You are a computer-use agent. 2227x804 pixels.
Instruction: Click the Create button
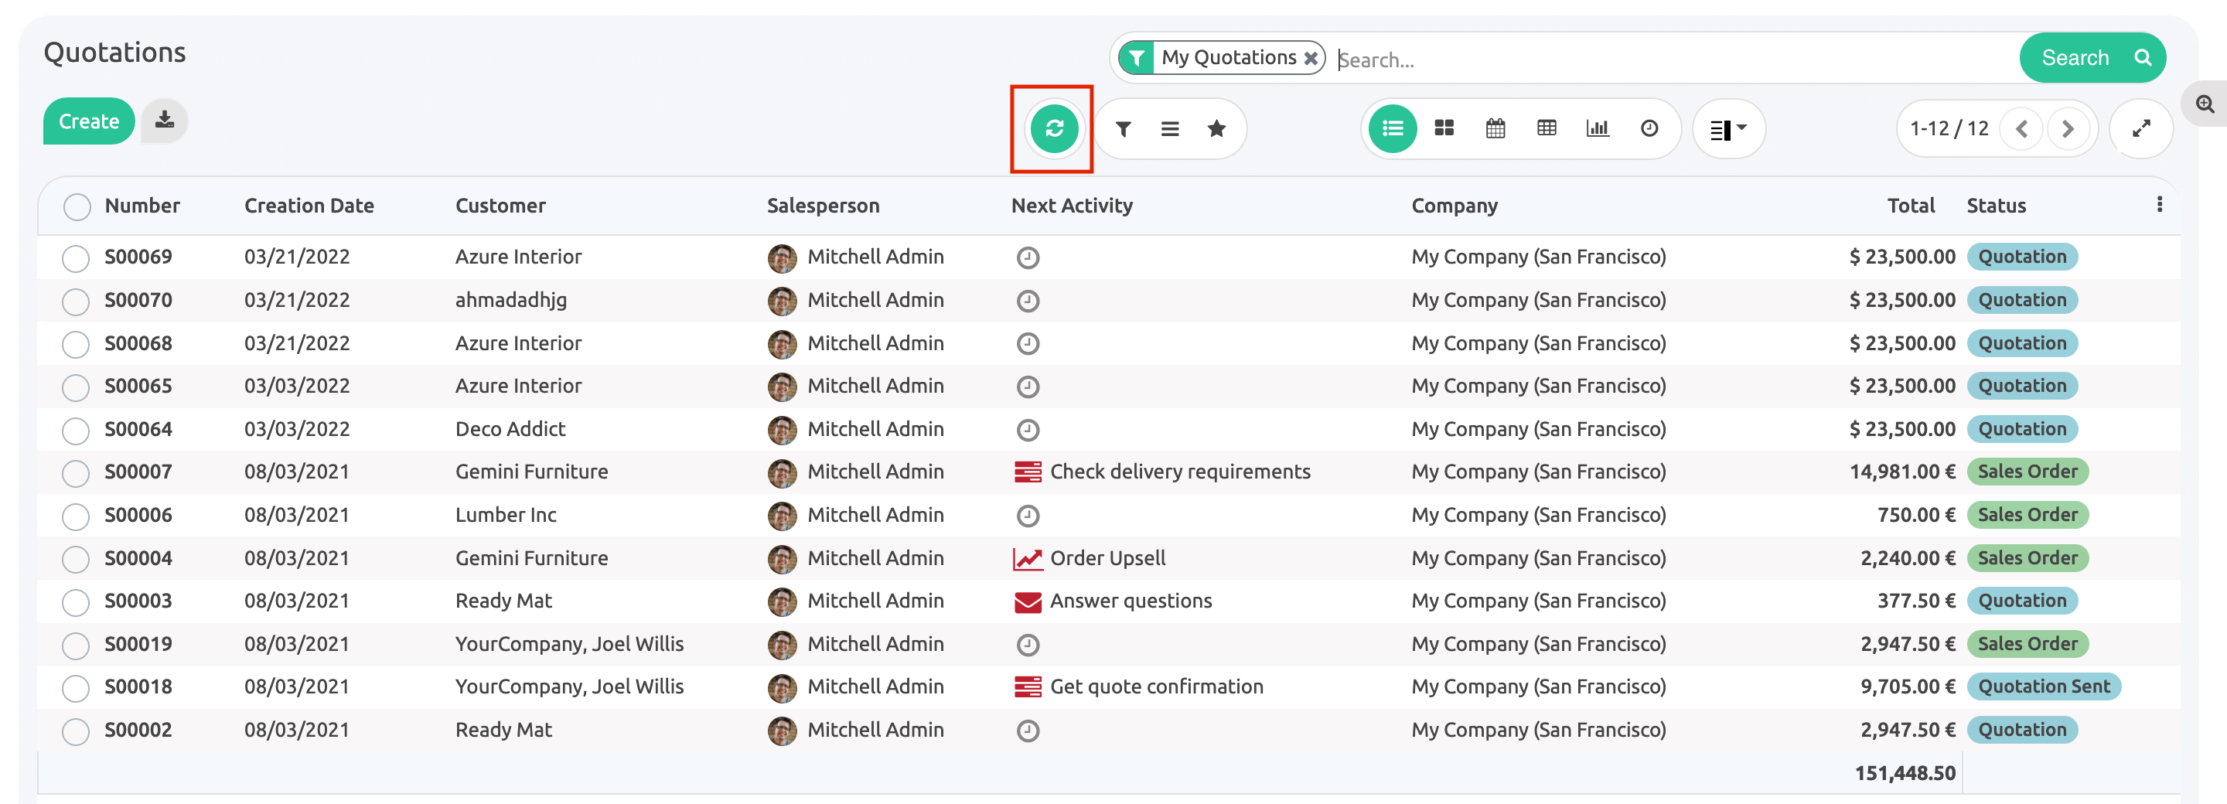click(88, 121)
